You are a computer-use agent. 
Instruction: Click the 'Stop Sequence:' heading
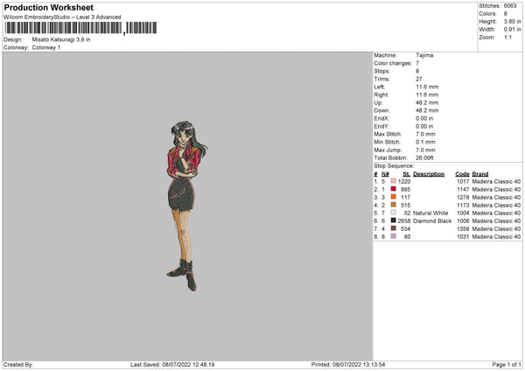tap(394, 166)
